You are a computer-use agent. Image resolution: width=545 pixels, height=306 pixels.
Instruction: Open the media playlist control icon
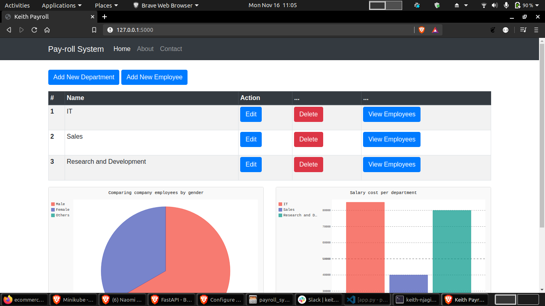point(523,30)
